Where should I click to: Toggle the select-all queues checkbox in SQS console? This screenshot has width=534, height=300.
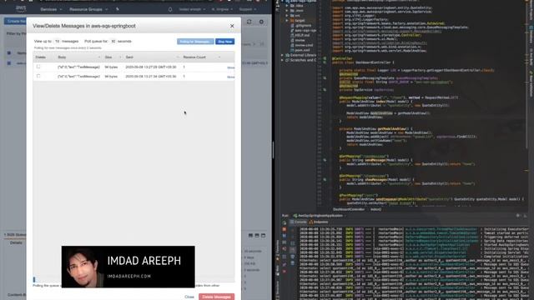pos(9,53)
